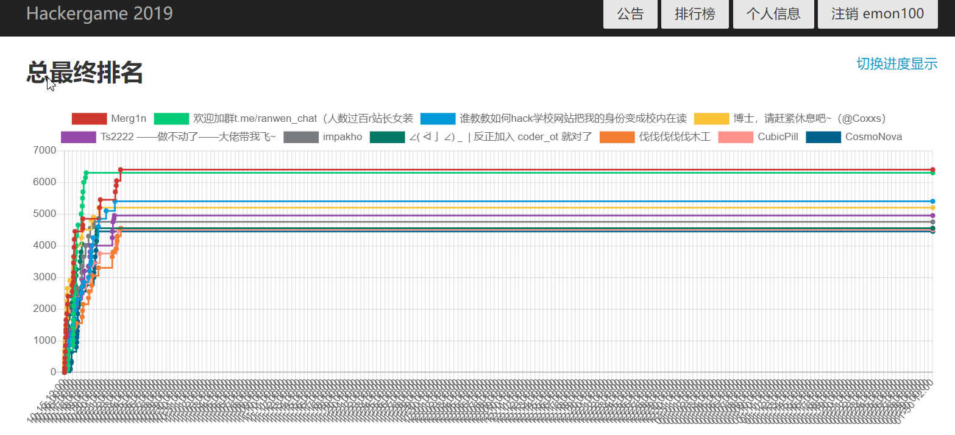This screenshot has height=435, width=955.
Task: Open the 公告 page
Action: point(630,13)
